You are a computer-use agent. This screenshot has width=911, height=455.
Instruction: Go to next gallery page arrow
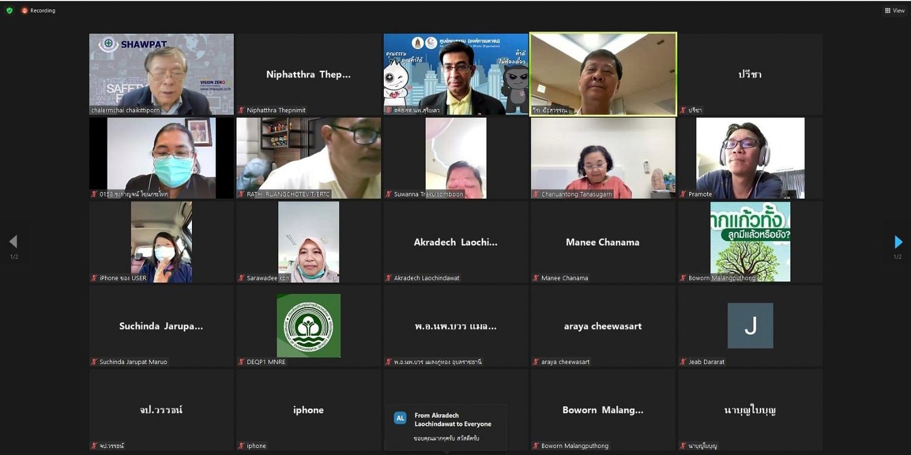[898, 242]
